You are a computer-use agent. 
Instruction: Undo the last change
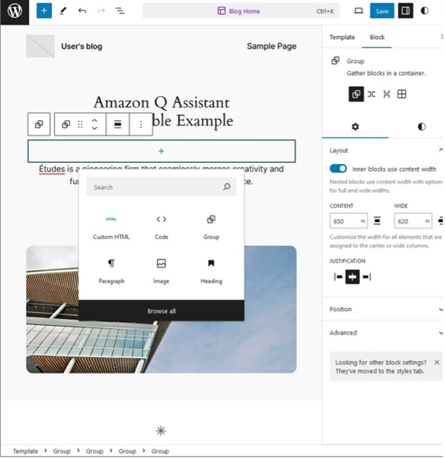tap(82, 11)
